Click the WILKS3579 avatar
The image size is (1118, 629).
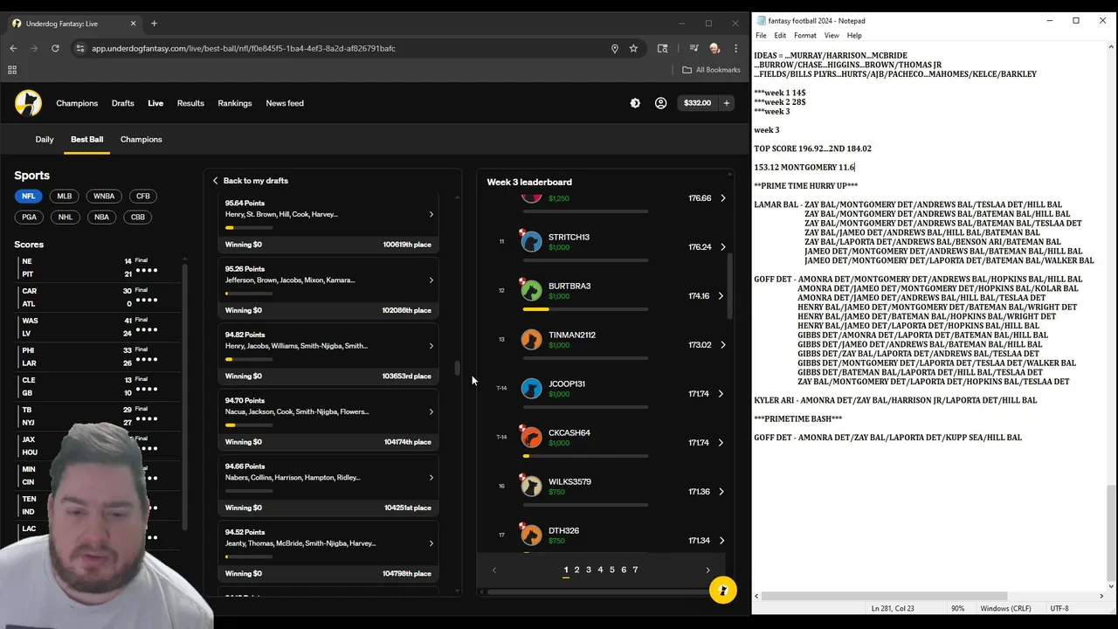pos(531,486)
